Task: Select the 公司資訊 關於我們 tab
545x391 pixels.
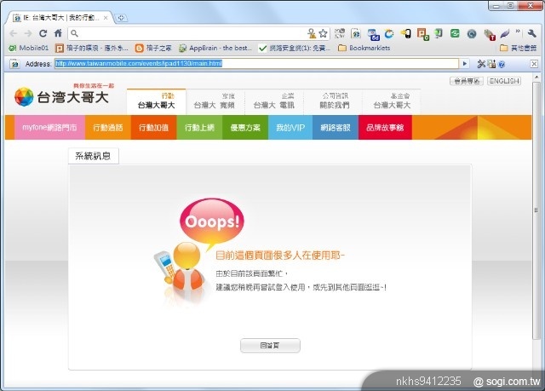Action: pyautogui.click(x=333, y=101)
